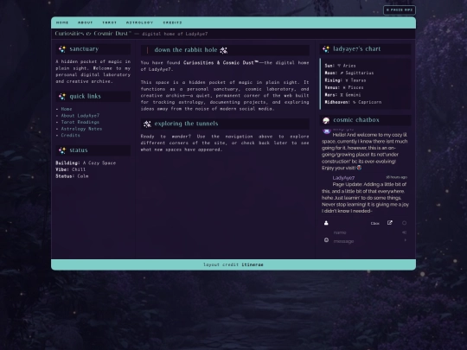The height and width of the screenshot is (350, 467).
Task: Click the 'Curiosities & Cosmic Dust' site title
Action: [x=93, y=34]
